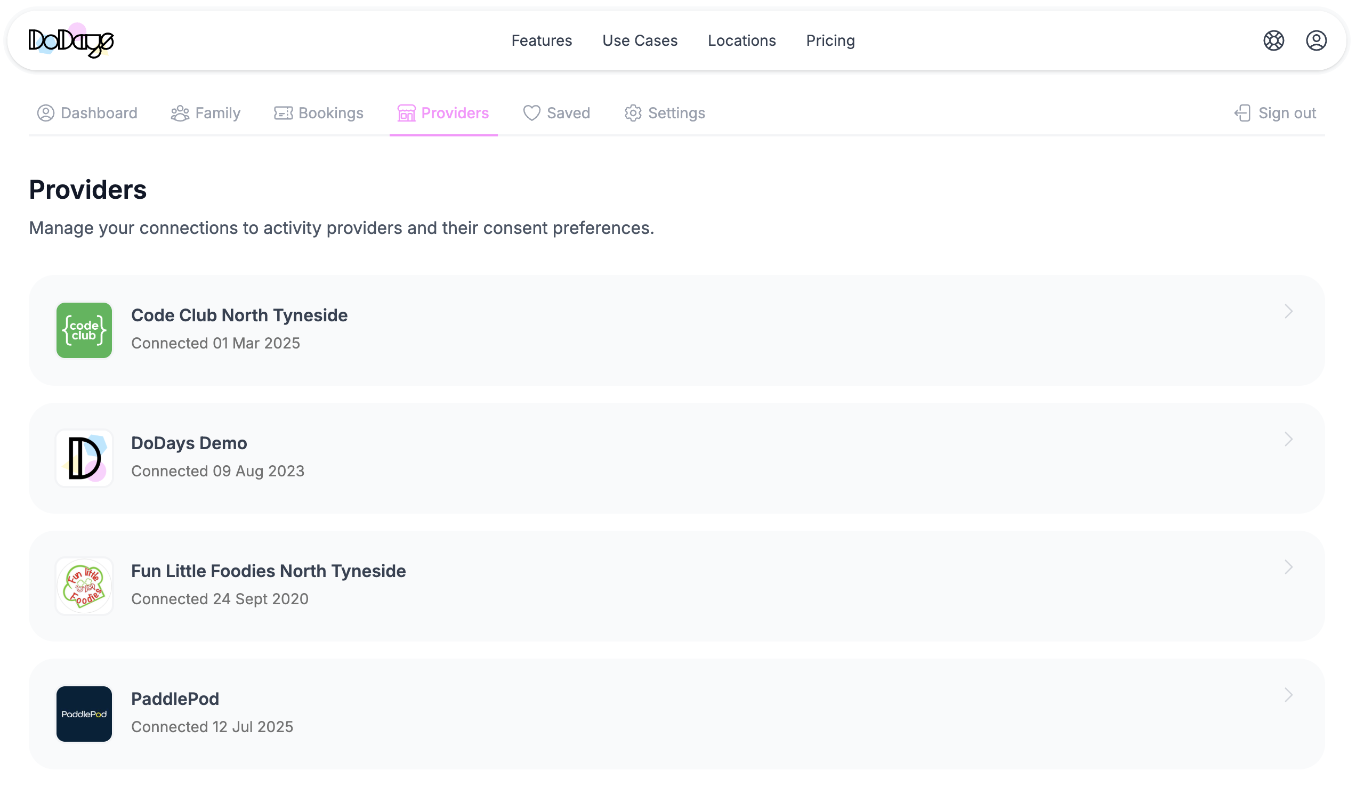
Task: Expand PaddlePod row chevron
Action: click(1289, 695)
